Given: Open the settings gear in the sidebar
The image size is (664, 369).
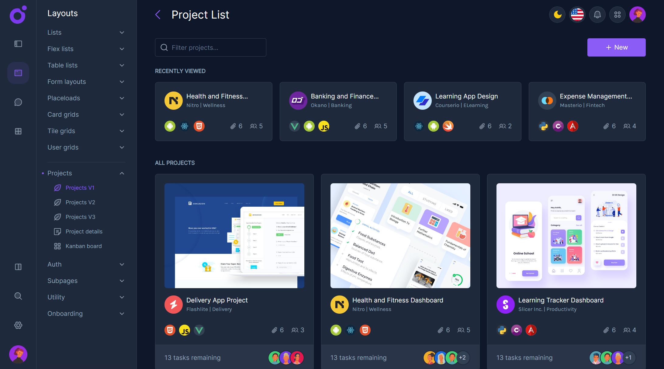Looking at the screenshot, I should tap(18, 325).
